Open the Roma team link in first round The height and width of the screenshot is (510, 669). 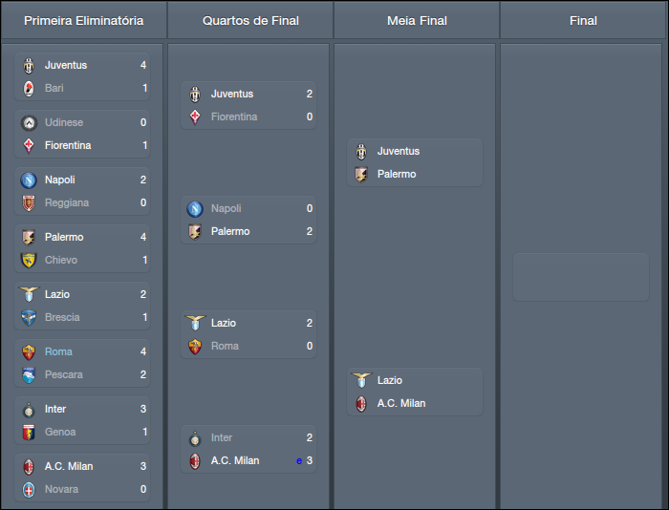(x=58, y=352)
